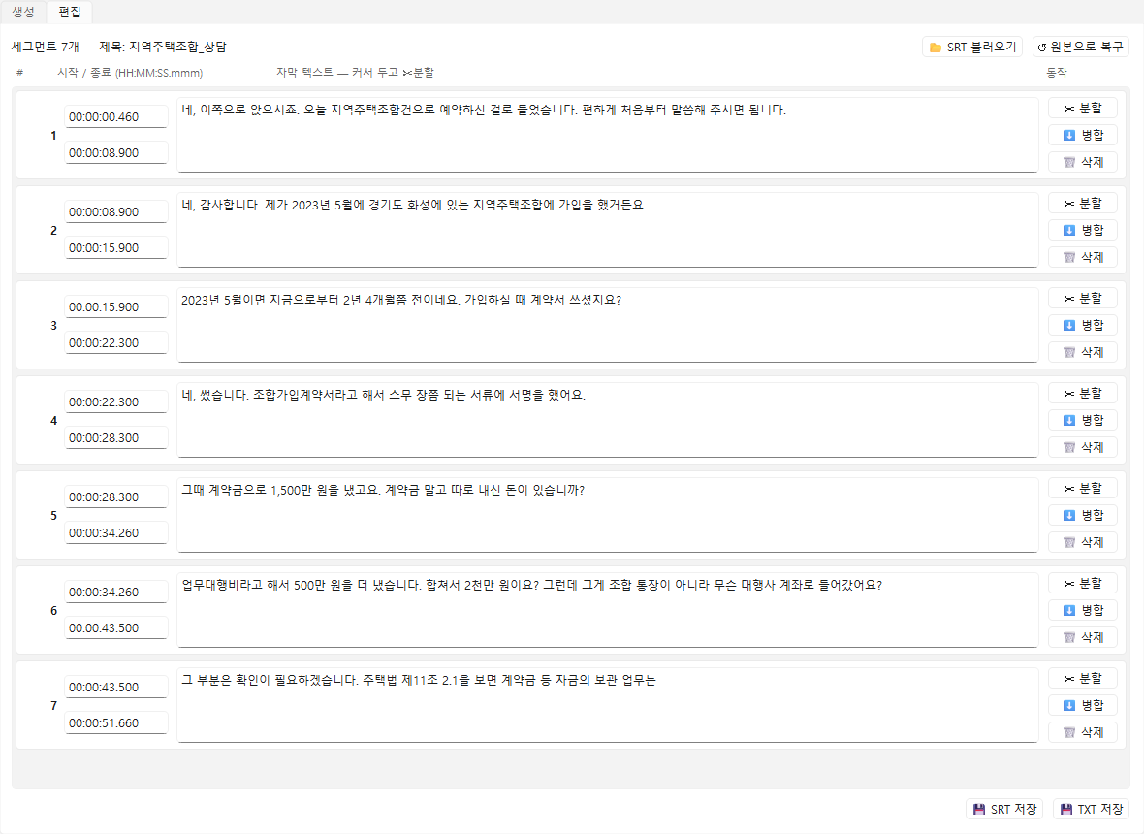Image resolution: width=1144 pixels, height=834 pixels.
Task: Place cursor in subtitle text starting 그 부분은 확인이
Action: (x=607, y=706)
